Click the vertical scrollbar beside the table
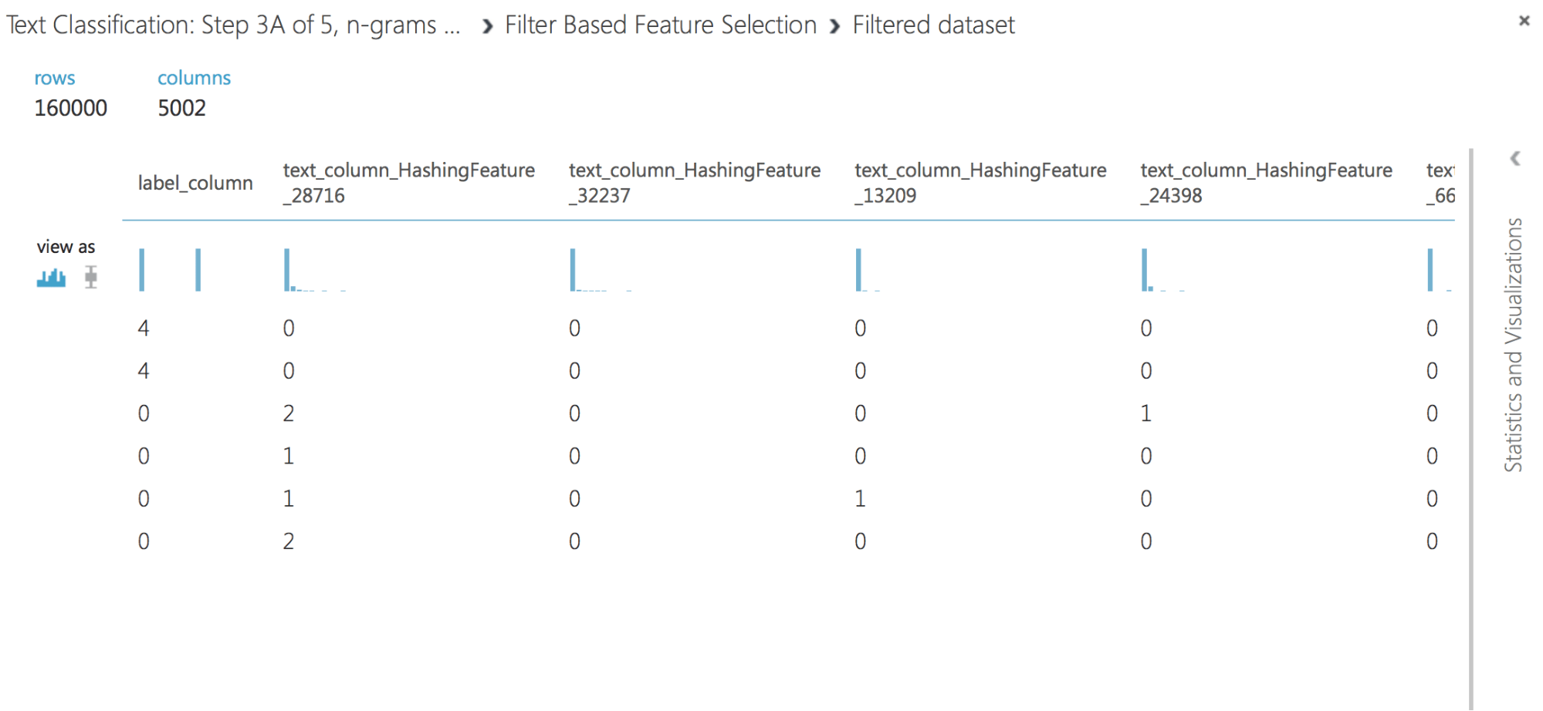This screenshot has width=1543, height=711. tap(1471, 429)
